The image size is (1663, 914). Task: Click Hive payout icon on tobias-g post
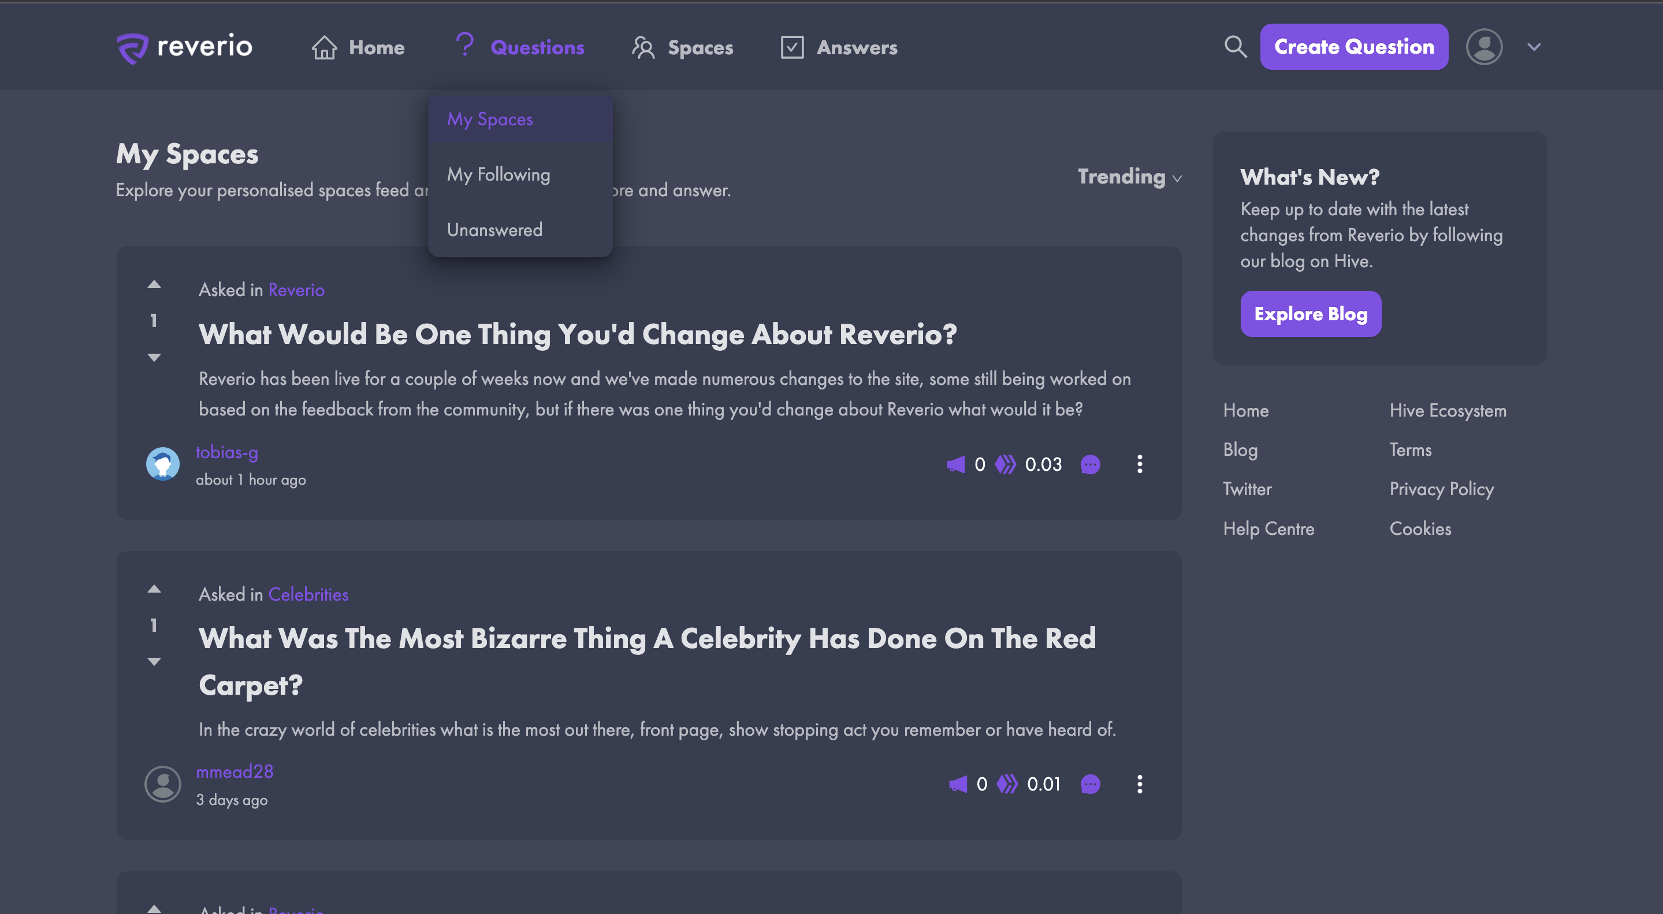[x=1005, y=465]
